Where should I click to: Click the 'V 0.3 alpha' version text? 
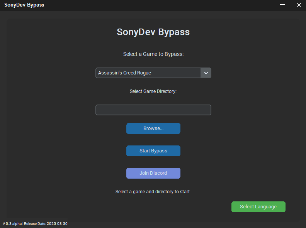pos(12,224)
